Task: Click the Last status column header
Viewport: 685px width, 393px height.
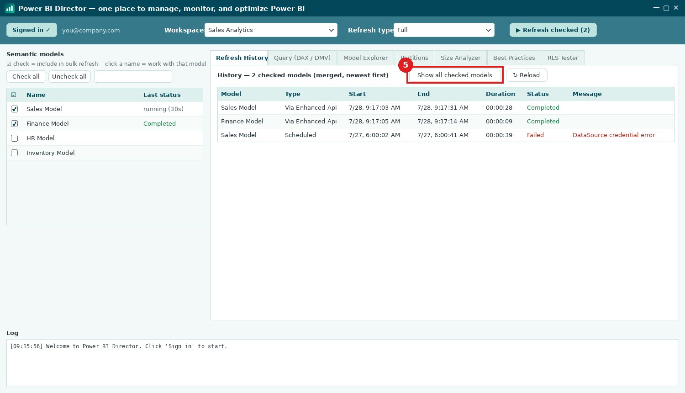Action: (162, 95)
